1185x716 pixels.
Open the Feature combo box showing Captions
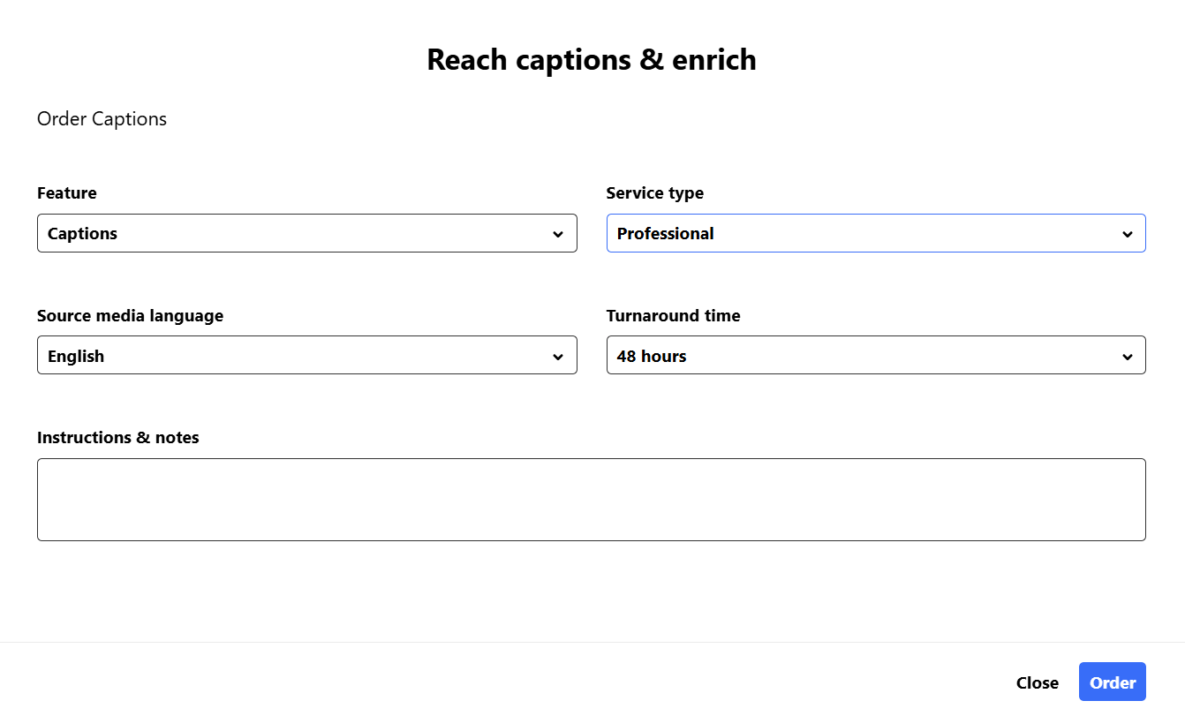coord(306,233)
